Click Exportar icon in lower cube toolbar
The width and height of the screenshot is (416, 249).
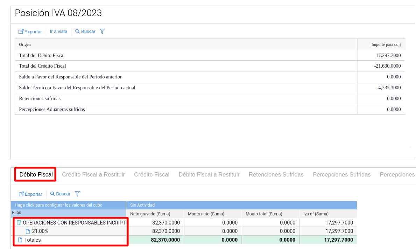pos(21,194)
